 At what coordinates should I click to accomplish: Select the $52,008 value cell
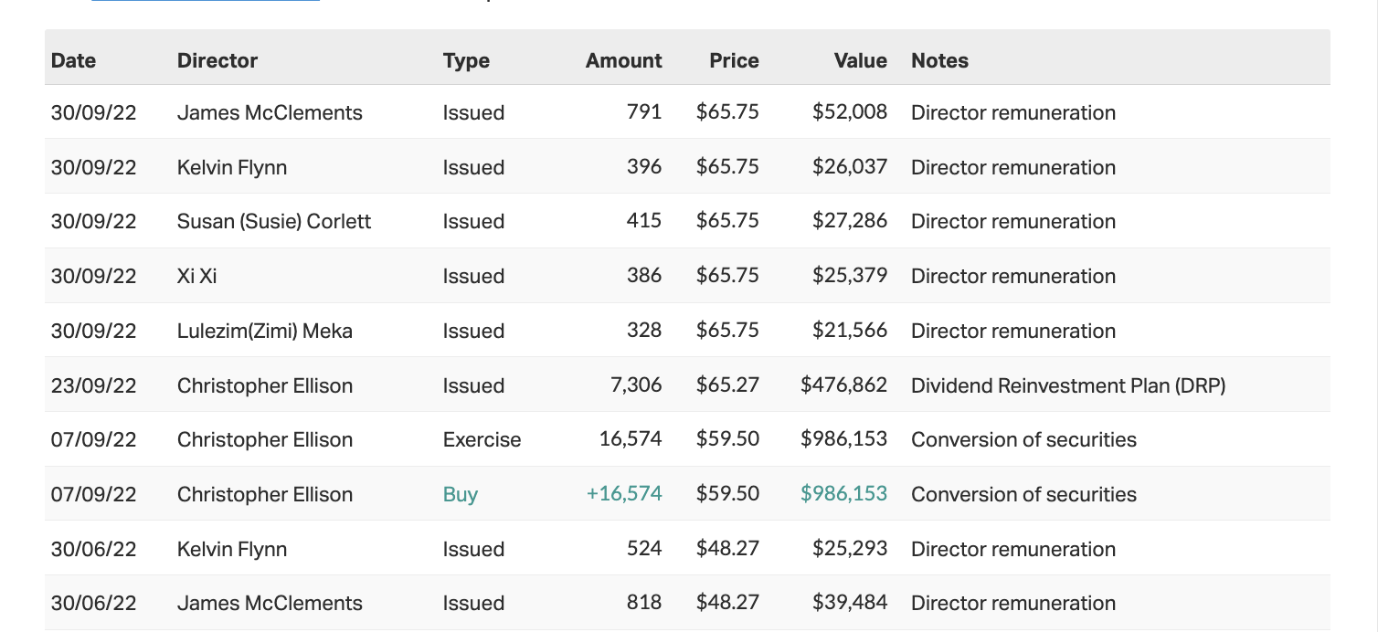pos(849,112)
